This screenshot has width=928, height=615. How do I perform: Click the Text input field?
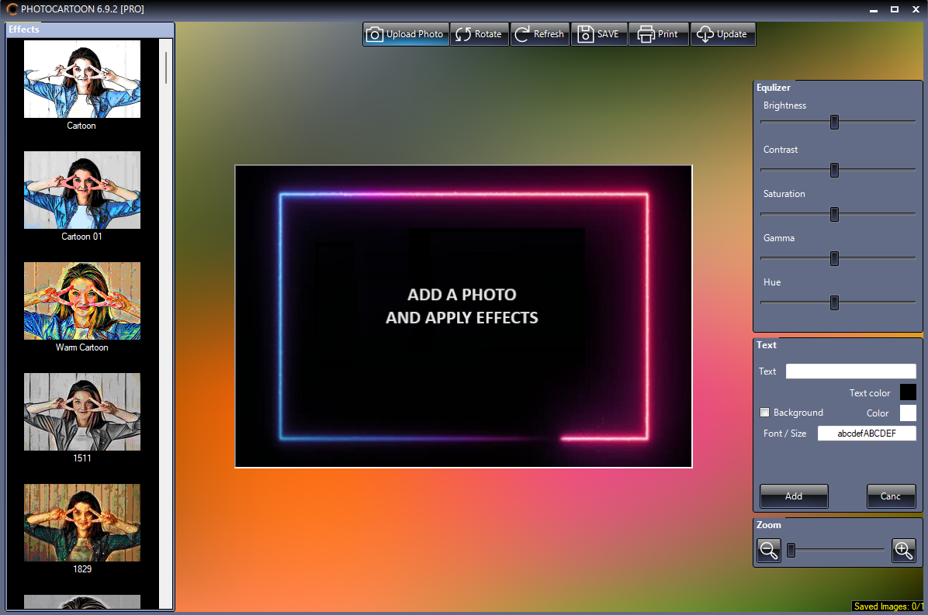pos(851,371)
